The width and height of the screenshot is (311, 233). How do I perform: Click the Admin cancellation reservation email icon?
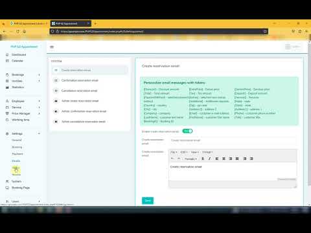[x=56, y=122]
